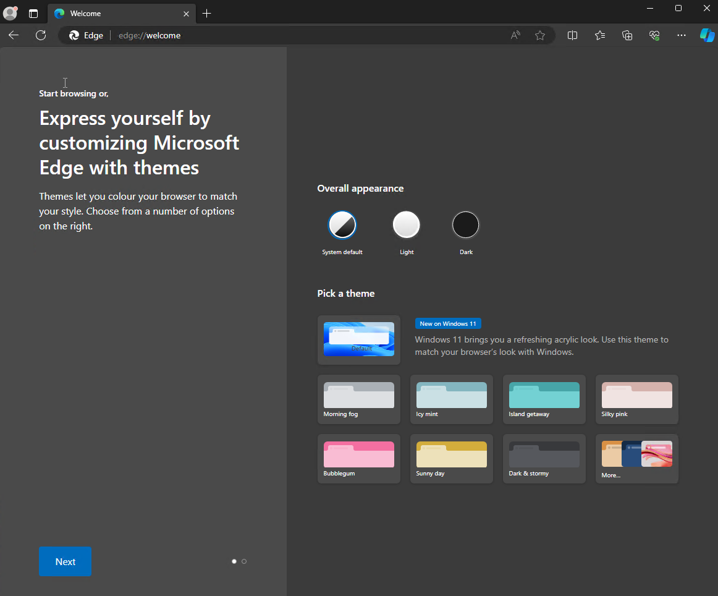This screenshot has width=718, height=596.
Task: Select System default appearance
Action: 342,224
